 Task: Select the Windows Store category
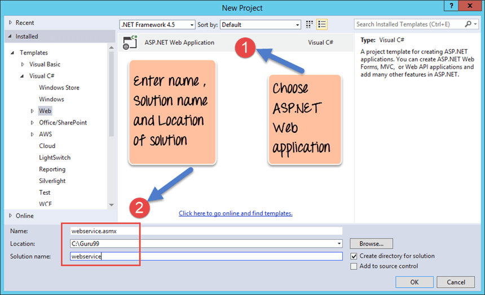[x=59, y=87]
